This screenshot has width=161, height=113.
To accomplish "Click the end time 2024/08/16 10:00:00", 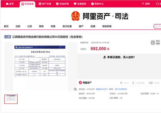I will click(x=100, y=42).
